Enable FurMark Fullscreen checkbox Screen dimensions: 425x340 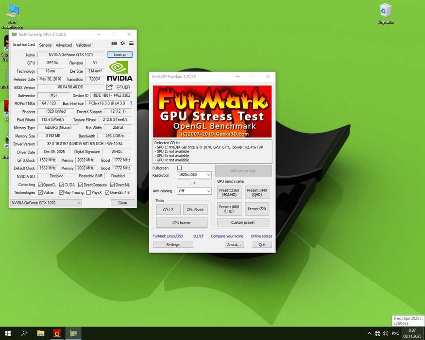pos(179,168)
